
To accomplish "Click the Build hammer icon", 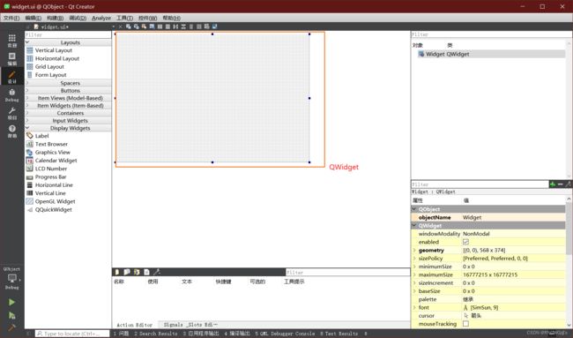I will coord(11,327).
